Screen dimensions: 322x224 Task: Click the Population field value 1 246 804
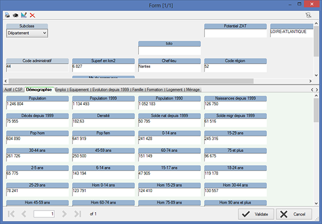point(37,106)
